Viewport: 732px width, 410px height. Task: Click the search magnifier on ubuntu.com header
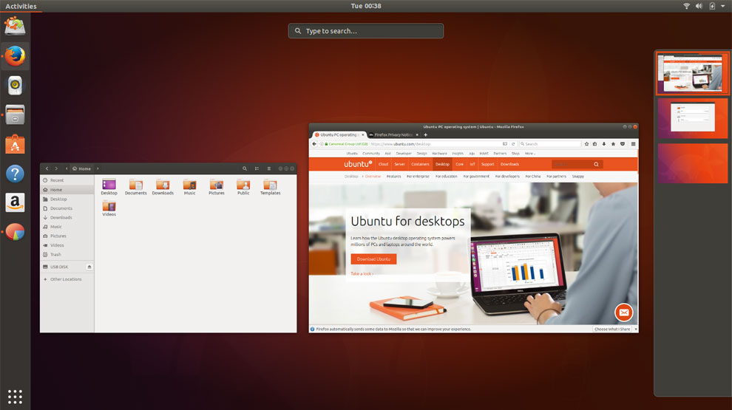(596, 164)
